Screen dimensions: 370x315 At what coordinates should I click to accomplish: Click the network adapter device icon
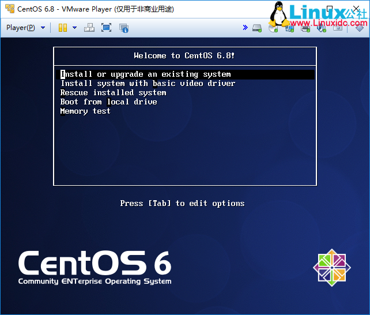[x=289, y=27]
